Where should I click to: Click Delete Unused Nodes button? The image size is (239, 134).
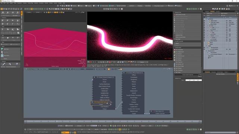point(187,37)
